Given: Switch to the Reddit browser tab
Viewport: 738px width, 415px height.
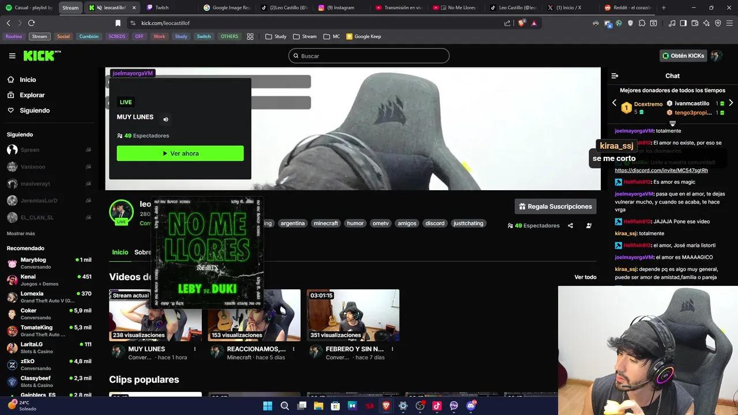Looking at the screenshot, I should coord(627,7).
